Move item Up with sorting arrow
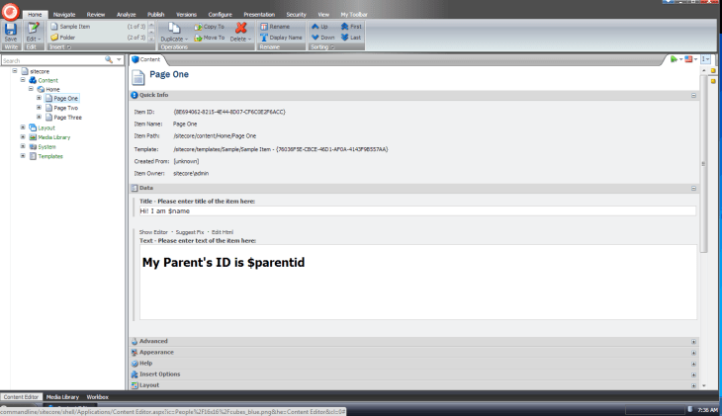The height and width of the screenshot is (416, 722). [x=313, y=26]
